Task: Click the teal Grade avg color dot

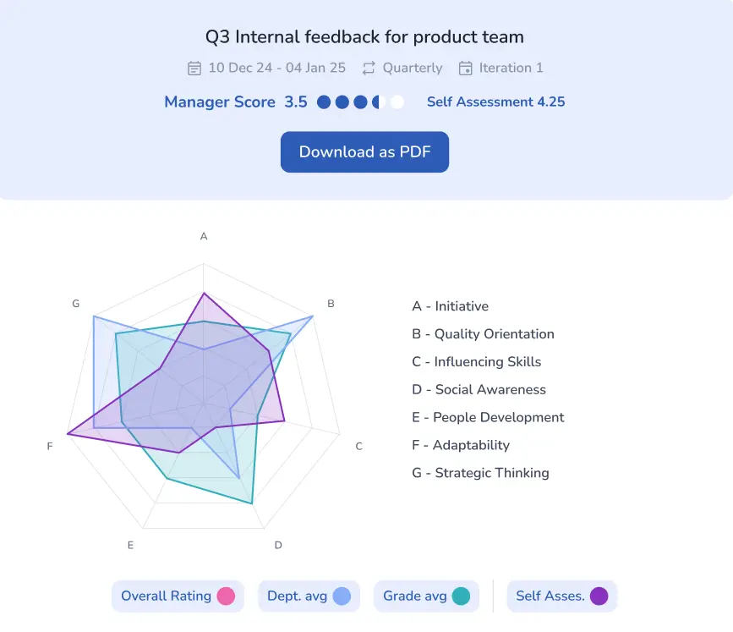Action: tap(461, 596)
